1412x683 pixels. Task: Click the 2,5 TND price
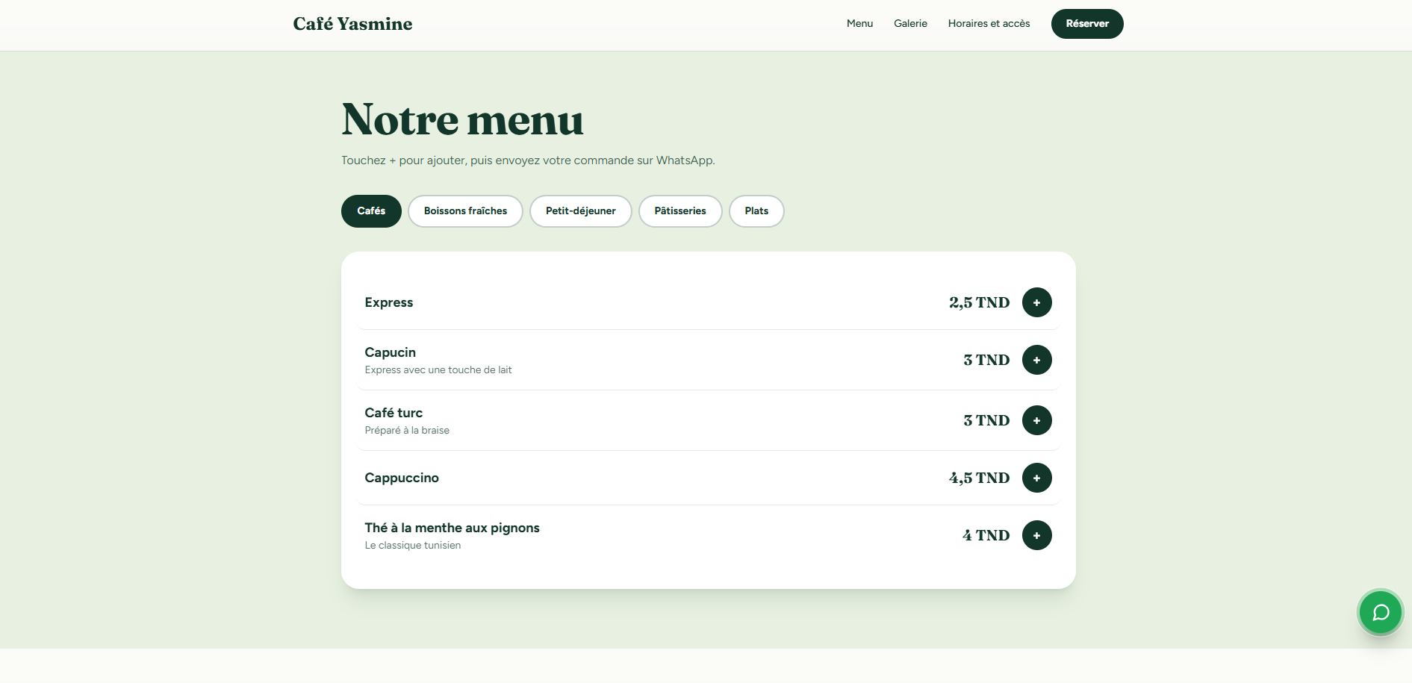(979, 302)
